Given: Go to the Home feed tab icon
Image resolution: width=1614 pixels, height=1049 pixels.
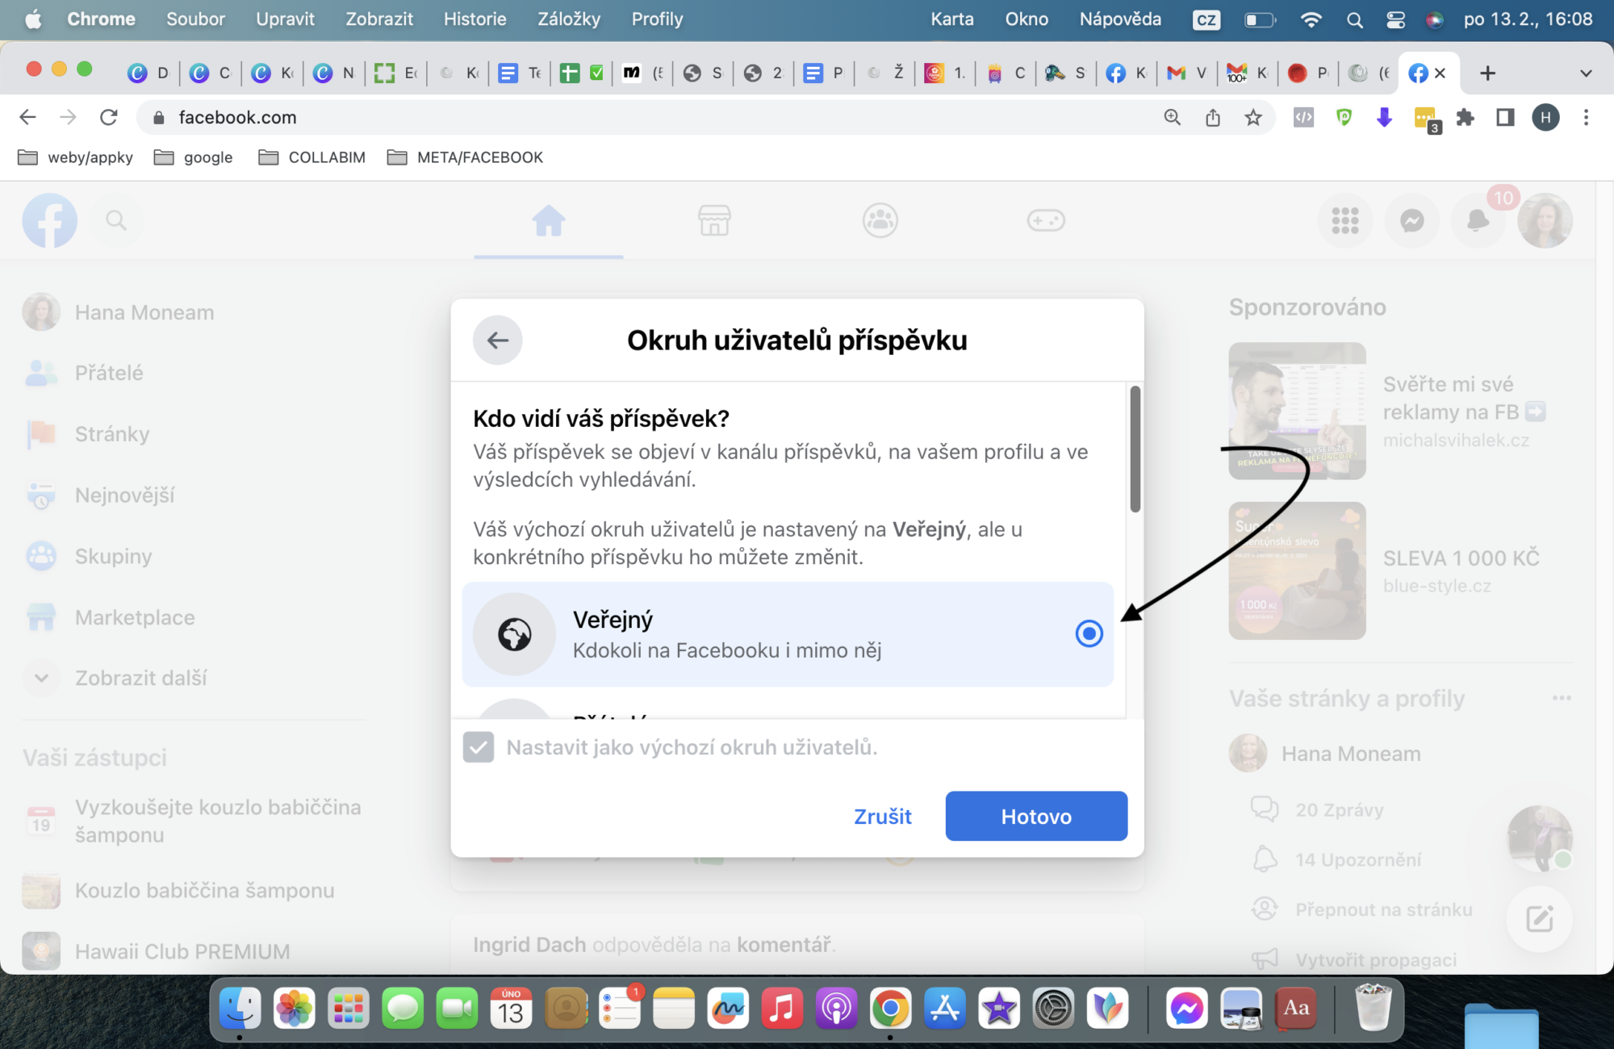Looking at the screenshot, I should click(549, 220).
